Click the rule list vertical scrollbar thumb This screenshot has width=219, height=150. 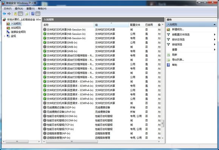(x=162, y=123)
